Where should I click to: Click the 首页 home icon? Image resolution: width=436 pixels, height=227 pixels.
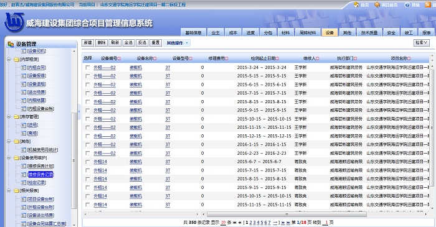[x=356, y=5]
